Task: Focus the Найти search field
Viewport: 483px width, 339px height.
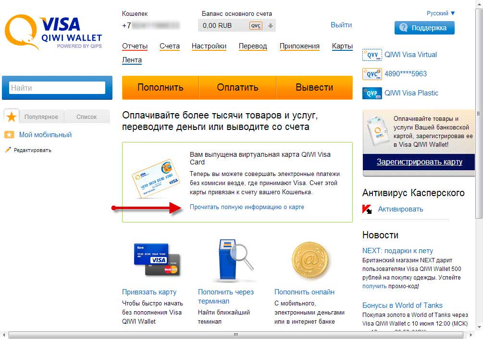Action: (57, 88)
